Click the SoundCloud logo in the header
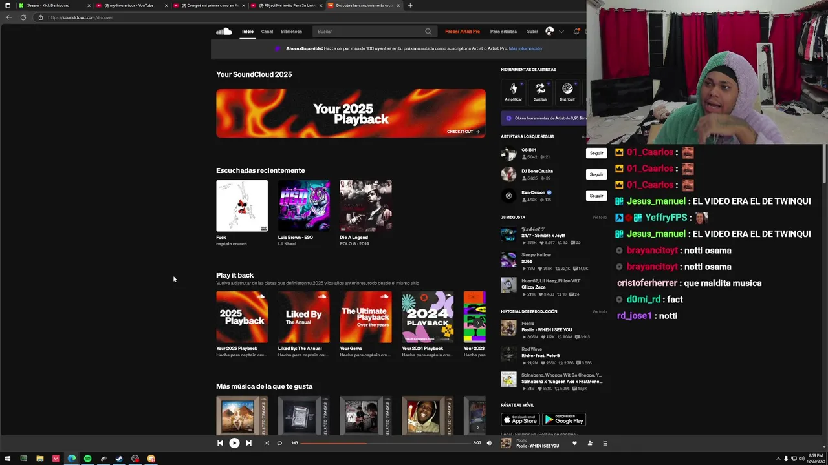 point(224,31)
